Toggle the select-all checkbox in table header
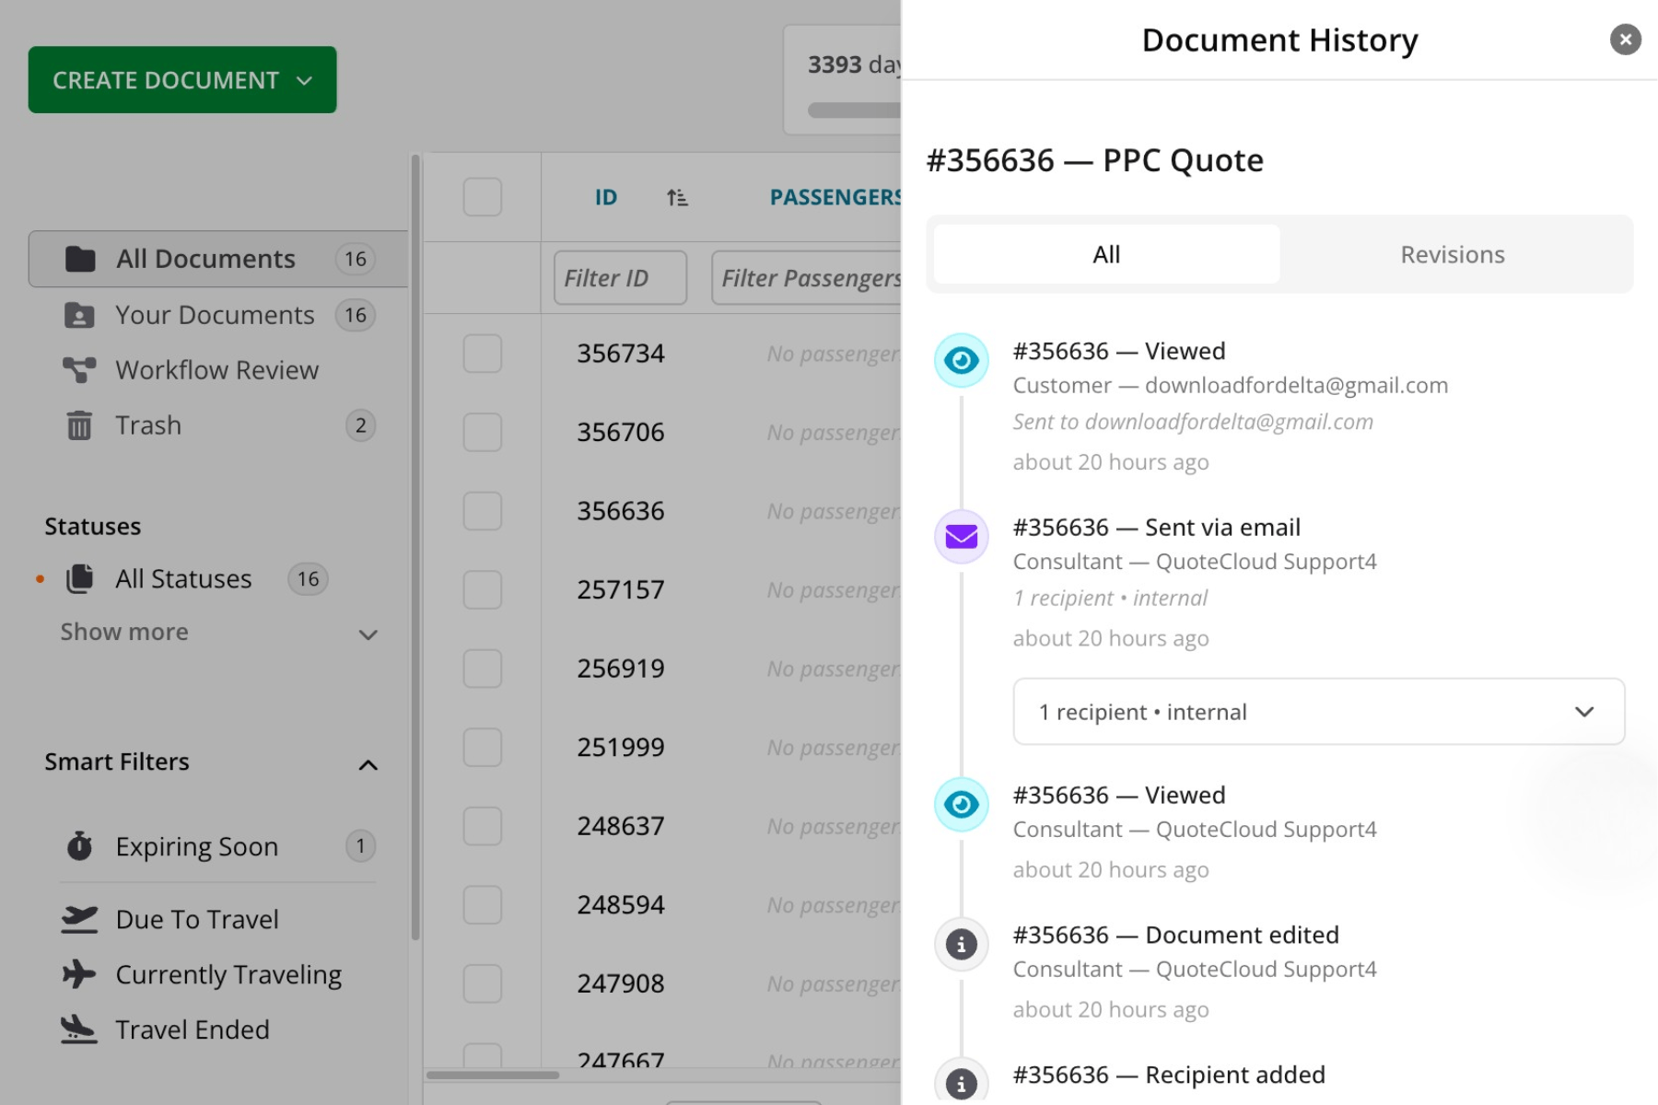 (483, 197)
